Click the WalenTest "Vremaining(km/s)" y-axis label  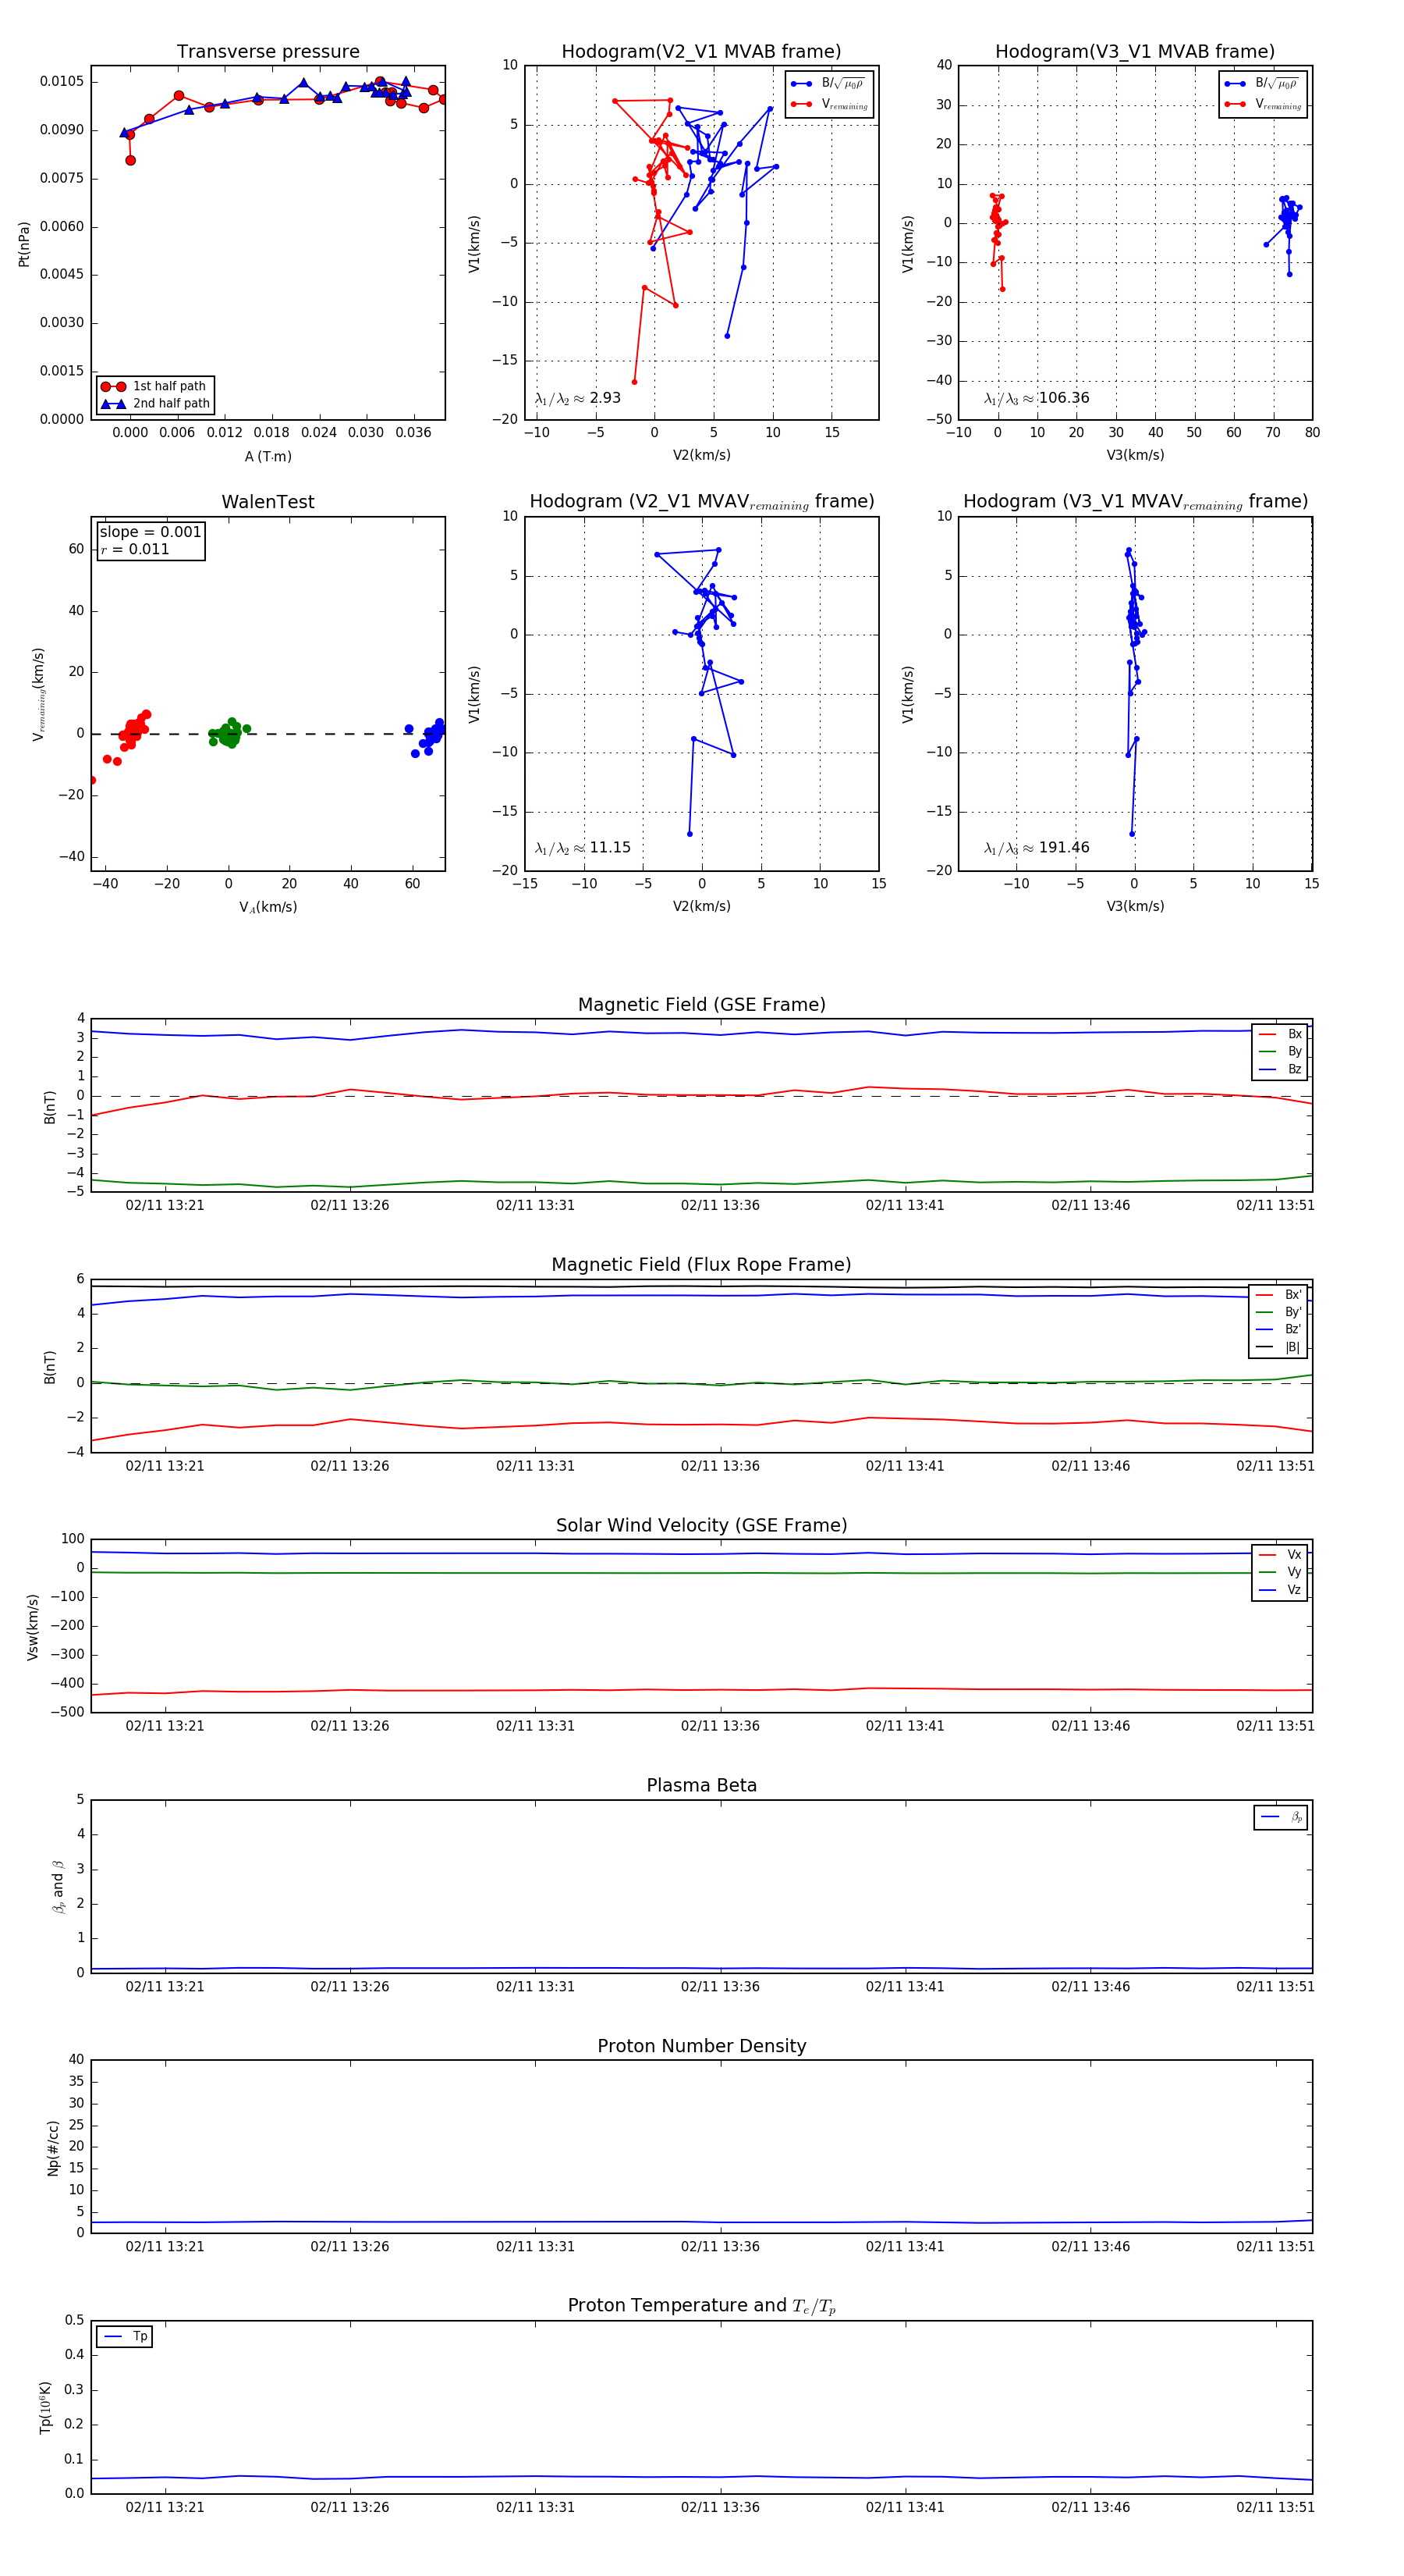[38, 694]
